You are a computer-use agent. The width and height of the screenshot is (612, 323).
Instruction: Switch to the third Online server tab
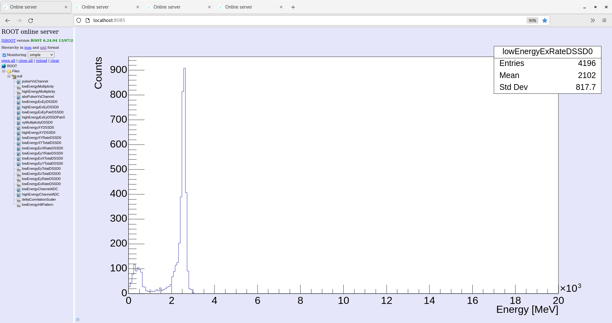(178, 7)
